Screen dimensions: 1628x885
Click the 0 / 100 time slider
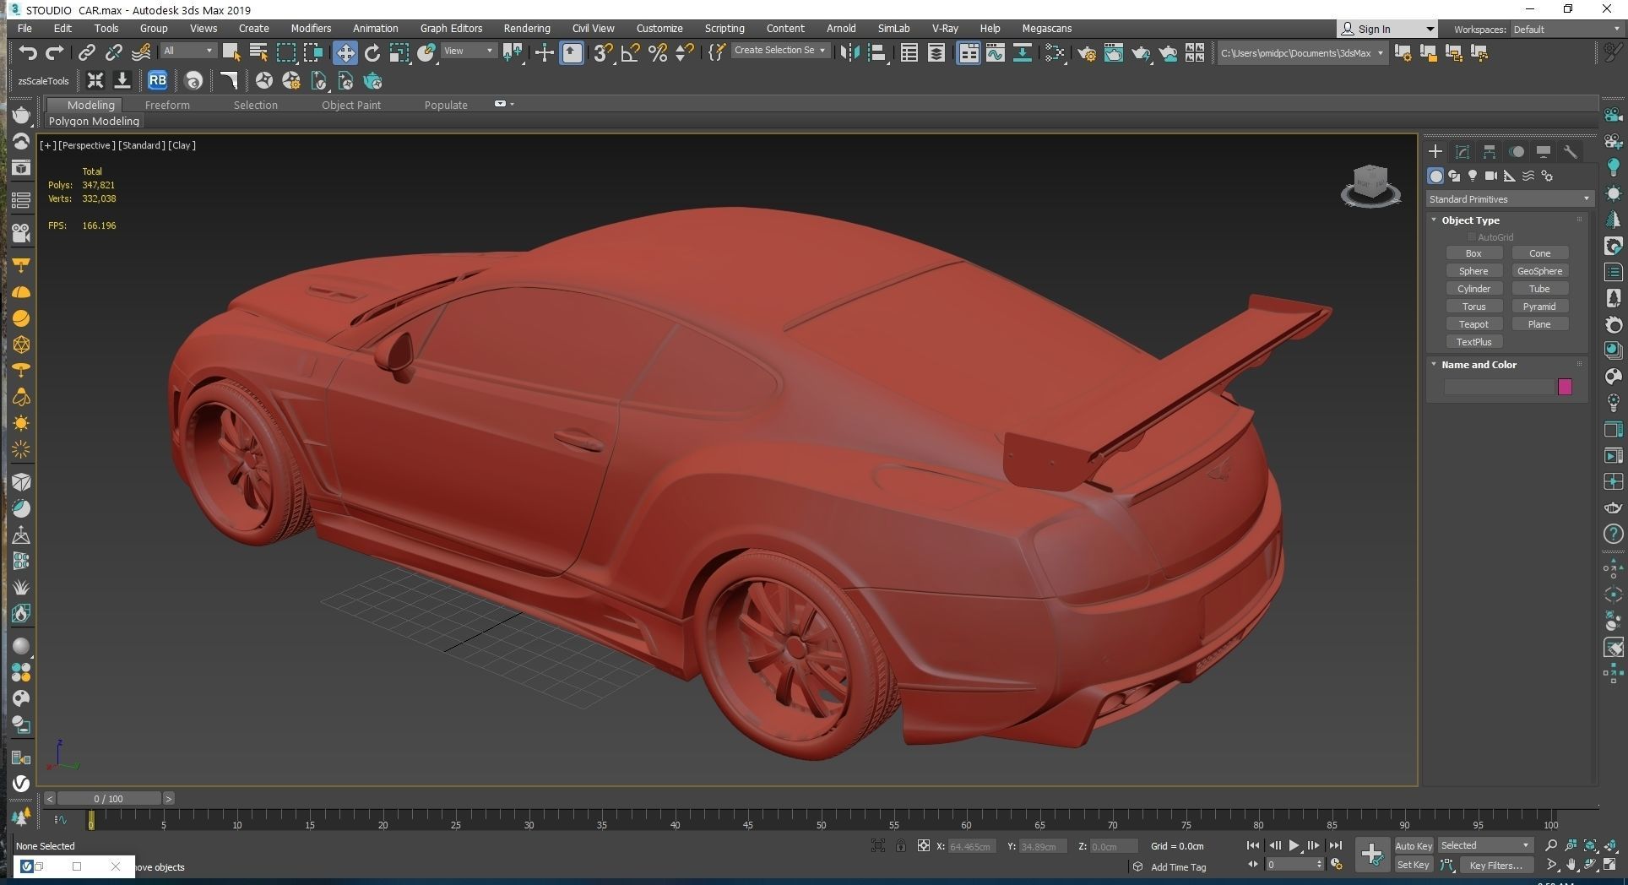tap(108, 799)
